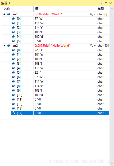Click cube icon of arr2 element [13]
The width and height of the screenshot is (114, 166).
point(13,108)
